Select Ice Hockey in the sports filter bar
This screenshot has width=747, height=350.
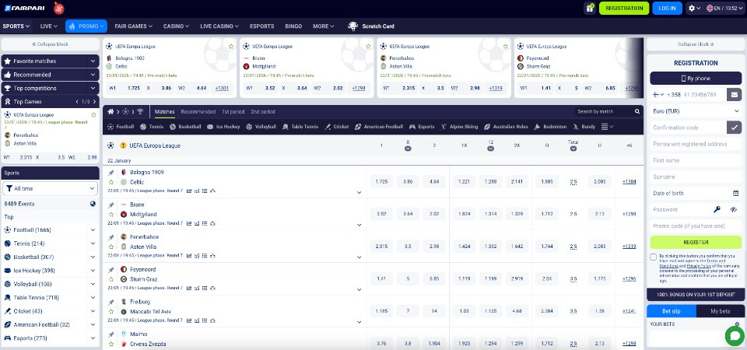(x=223, y=127)
